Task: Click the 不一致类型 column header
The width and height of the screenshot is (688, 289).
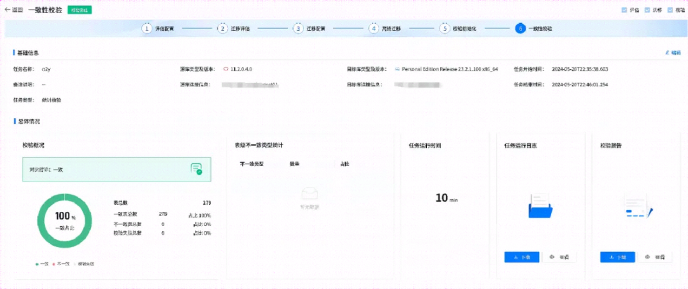Action: (x=251, y=164)
